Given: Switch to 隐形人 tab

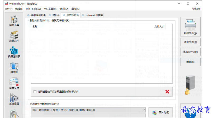Looking at the screenshot, I should 54,15.
